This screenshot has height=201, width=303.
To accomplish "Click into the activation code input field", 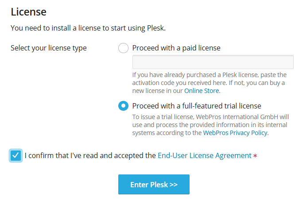I will tap(213, 62).
